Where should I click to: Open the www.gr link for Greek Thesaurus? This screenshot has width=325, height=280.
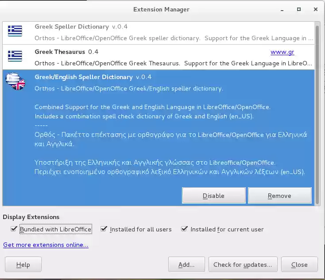click(282, 52)
